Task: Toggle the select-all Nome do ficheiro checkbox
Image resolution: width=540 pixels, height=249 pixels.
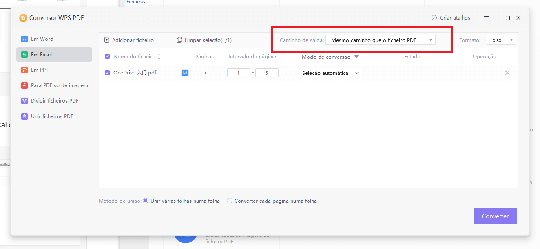Action: click(x=107, y=57)
